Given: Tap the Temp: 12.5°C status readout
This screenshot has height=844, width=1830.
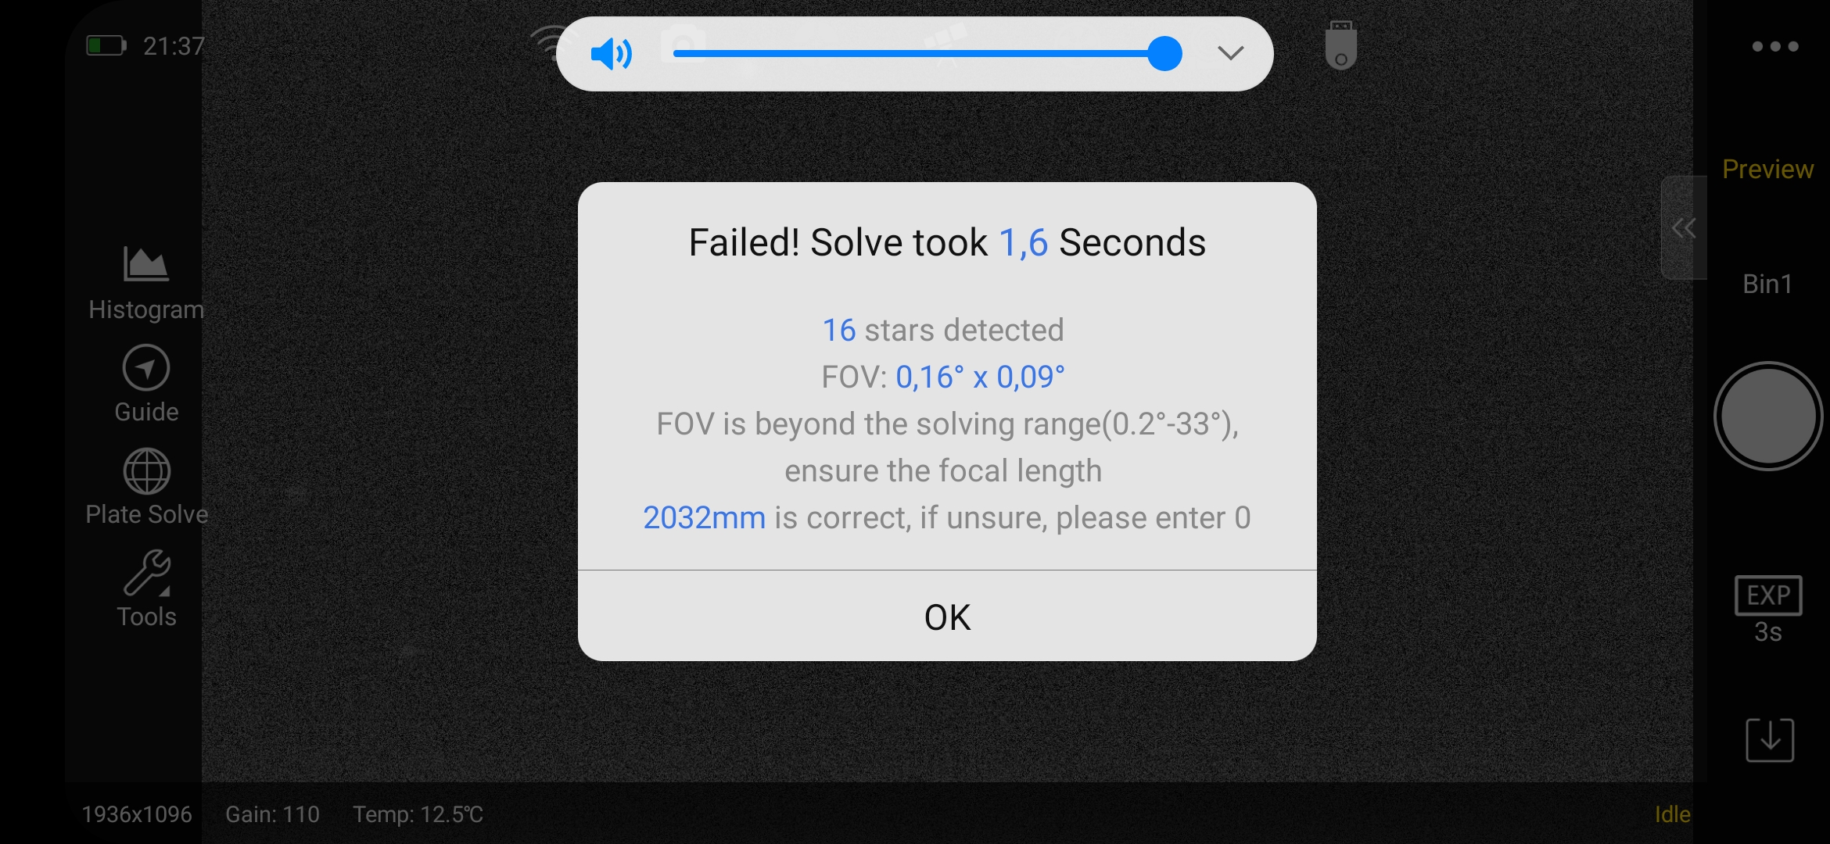Looking at the screenshot, I should [418, 814].
